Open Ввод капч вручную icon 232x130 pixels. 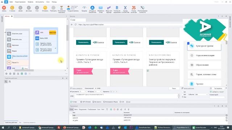(x=109, y=8)
